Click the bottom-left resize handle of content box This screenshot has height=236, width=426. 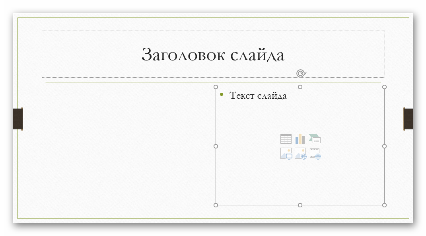tap(216, 205)
